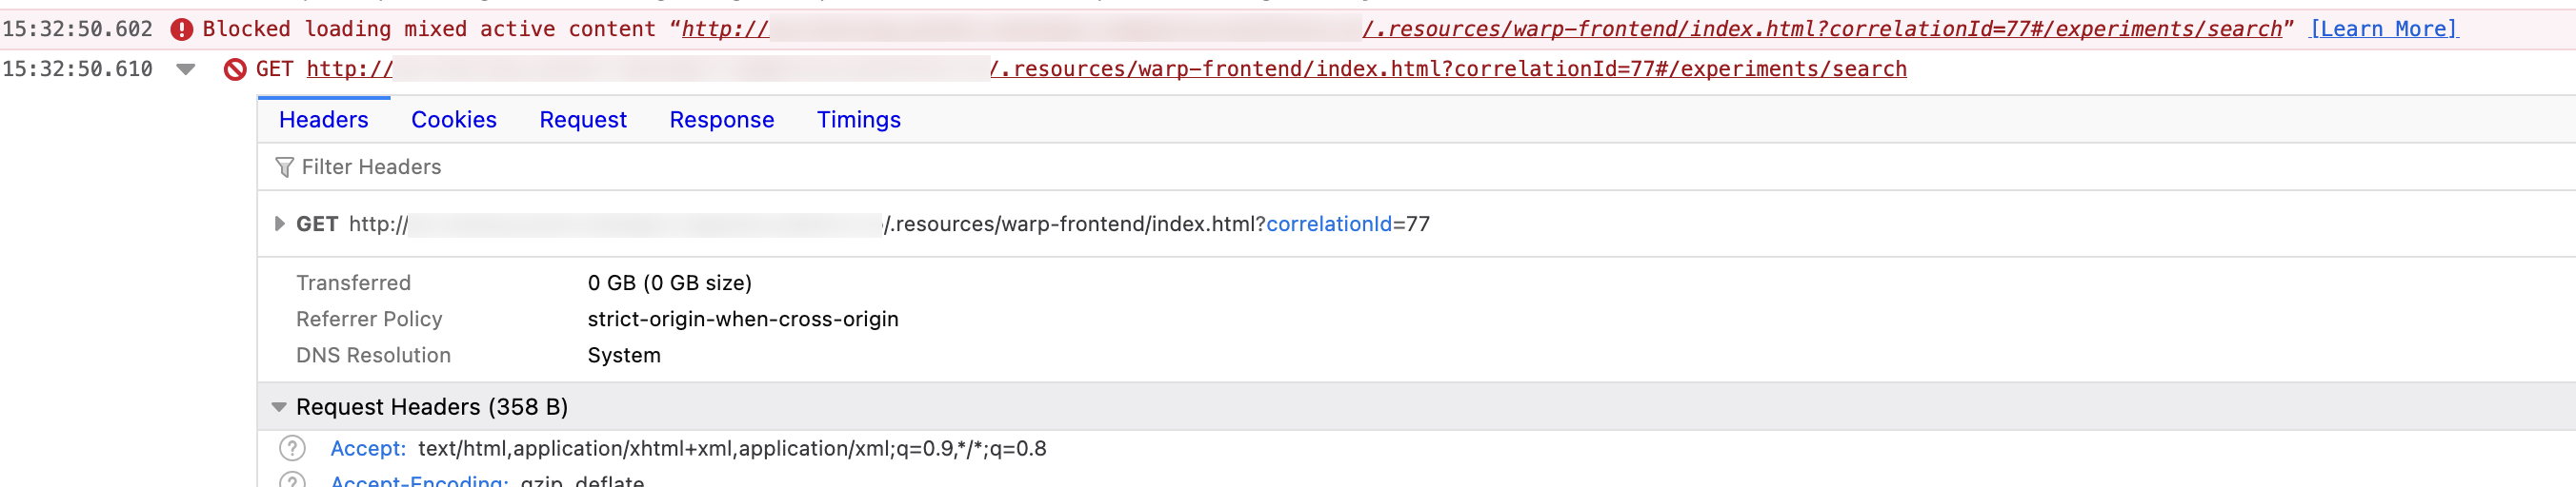Collapse the GET request details arrow
Viewport: 2576px width, 487px height.
186,68
